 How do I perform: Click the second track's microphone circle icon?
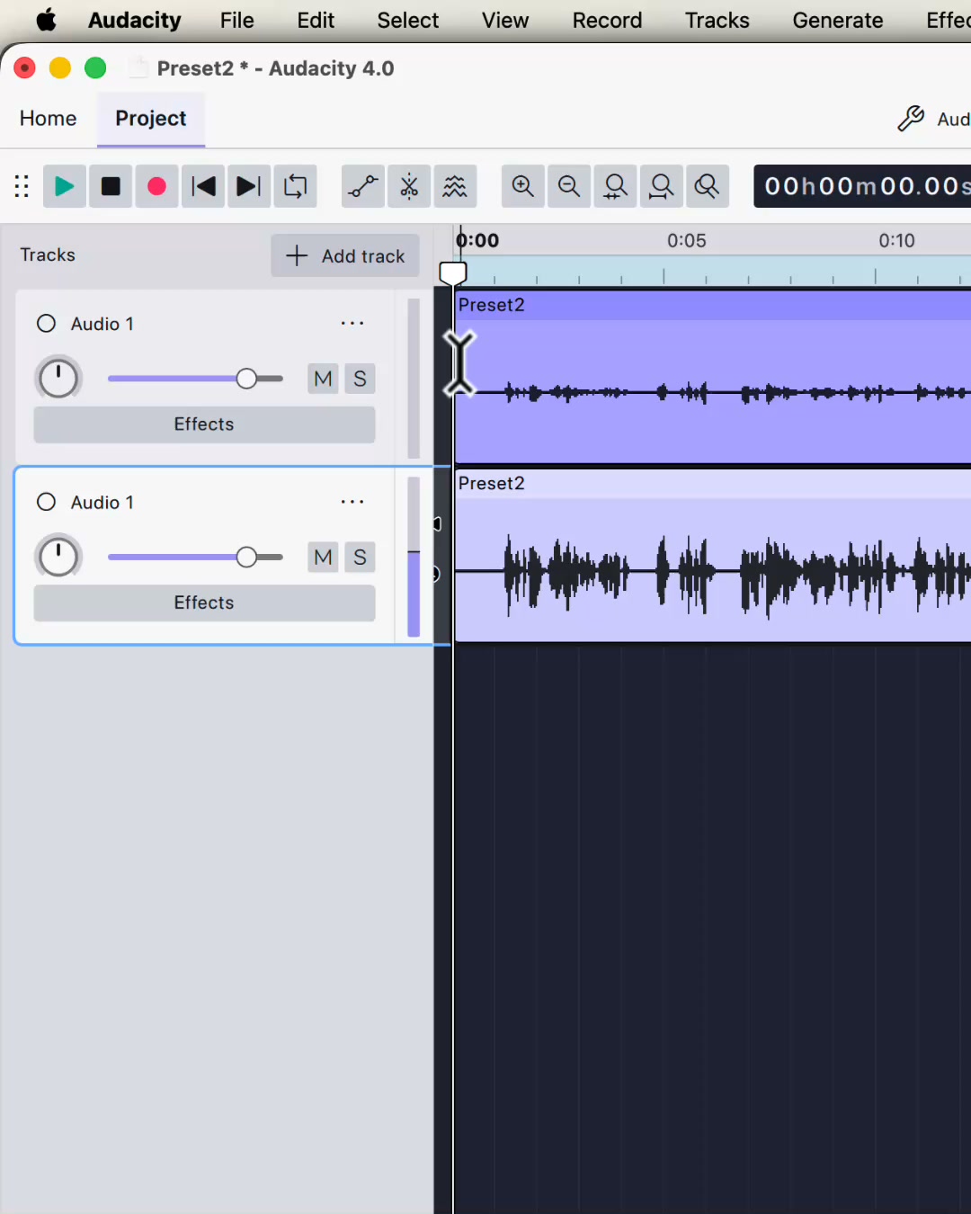click(x=46, y=502)
